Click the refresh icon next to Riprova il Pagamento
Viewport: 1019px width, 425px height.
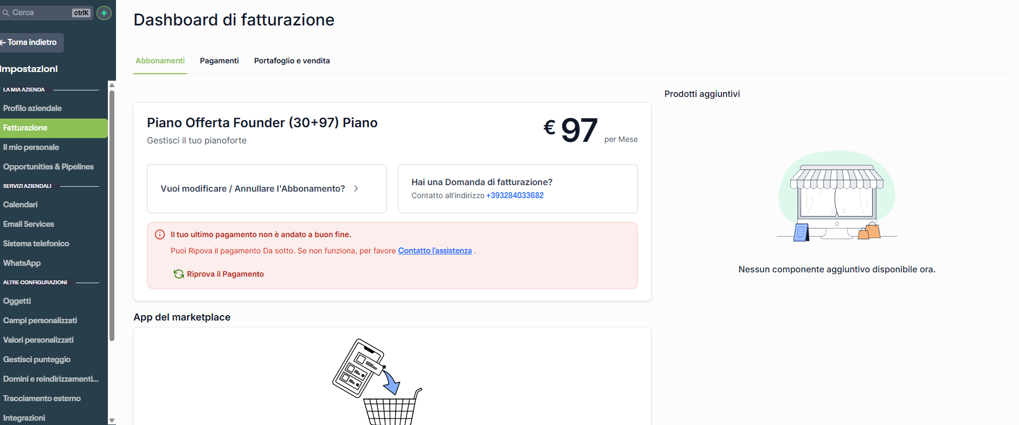pyautogui.click(x=179, y=274)
